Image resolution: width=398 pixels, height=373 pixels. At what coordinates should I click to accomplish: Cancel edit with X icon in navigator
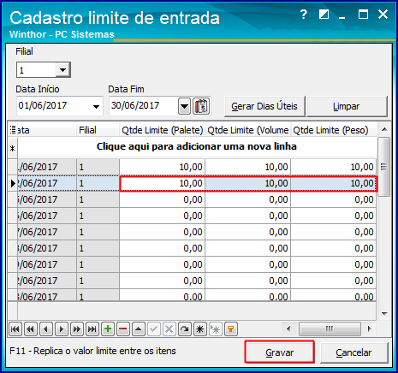tap(169, 329)
